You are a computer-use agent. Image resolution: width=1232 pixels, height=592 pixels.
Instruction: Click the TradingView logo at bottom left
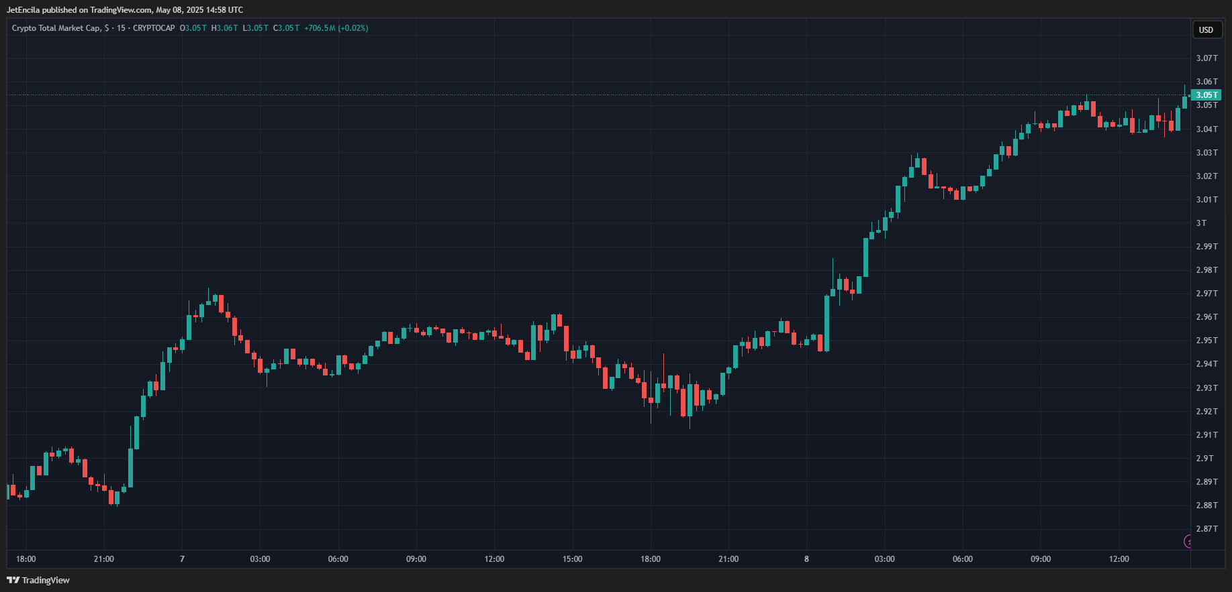pyautogui.click(x=38, y=580)
